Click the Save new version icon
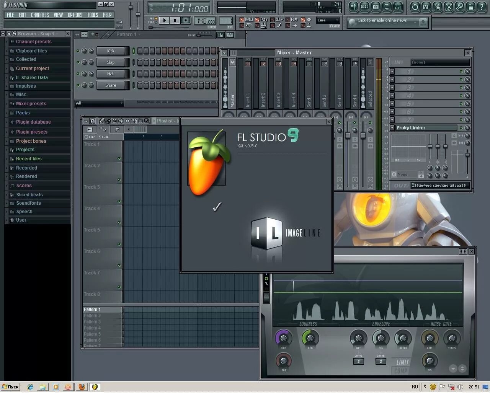Viewport: 490px width, 393px height. (x=426, y=7)
